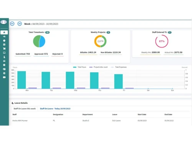Click the Designation column header
Viewport: 192px width, 144px height.
click(x=58, y=114)
